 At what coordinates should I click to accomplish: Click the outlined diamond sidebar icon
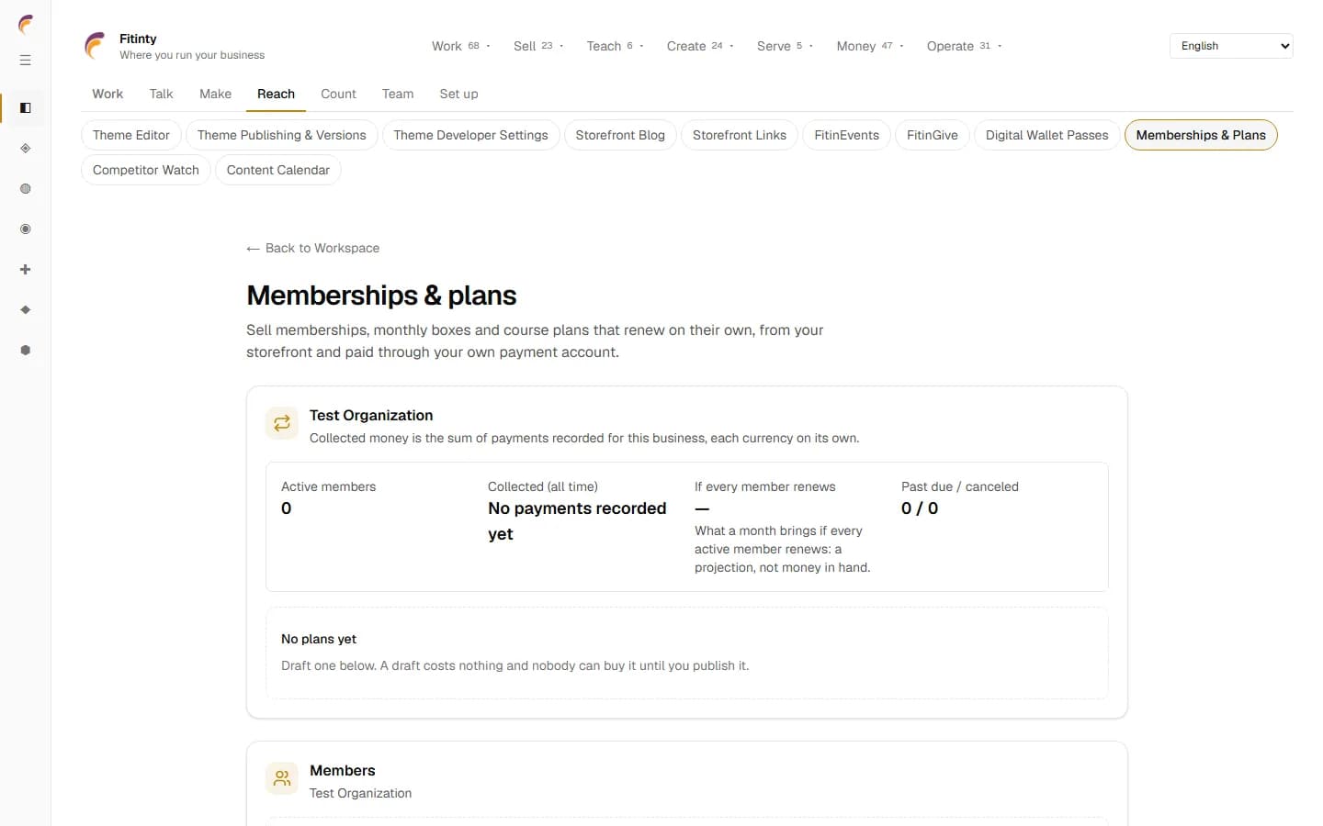click(x=26, y=149)
